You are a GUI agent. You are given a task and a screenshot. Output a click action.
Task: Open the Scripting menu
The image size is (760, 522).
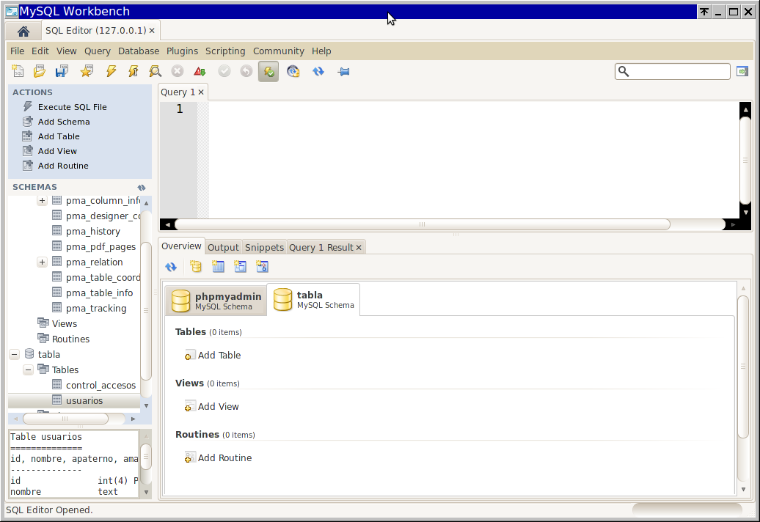(225, 51)
